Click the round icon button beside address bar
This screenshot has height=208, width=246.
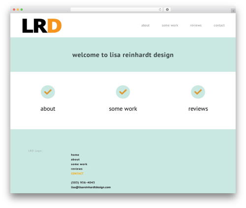(x=167, y=9)
